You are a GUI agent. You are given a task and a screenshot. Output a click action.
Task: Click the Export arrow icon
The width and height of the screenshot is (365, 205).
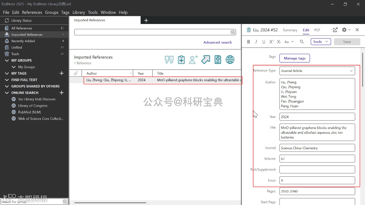pos(205,59)
